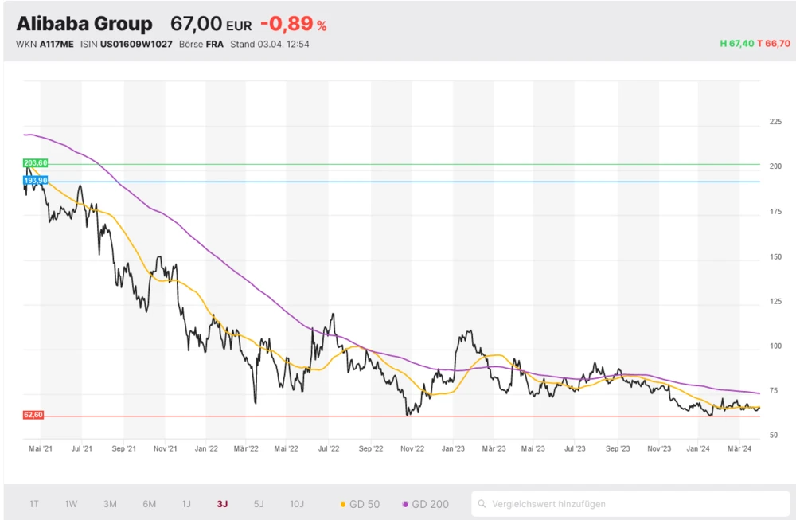Toggle the GD 50 moving average

pyautogui.click(x=361, y=504)
